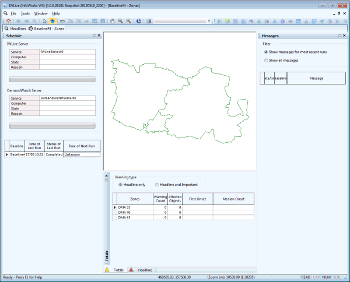Close the Messages panel
The height and width of the screenshot is (282, 350).
[x=344, y=36]
